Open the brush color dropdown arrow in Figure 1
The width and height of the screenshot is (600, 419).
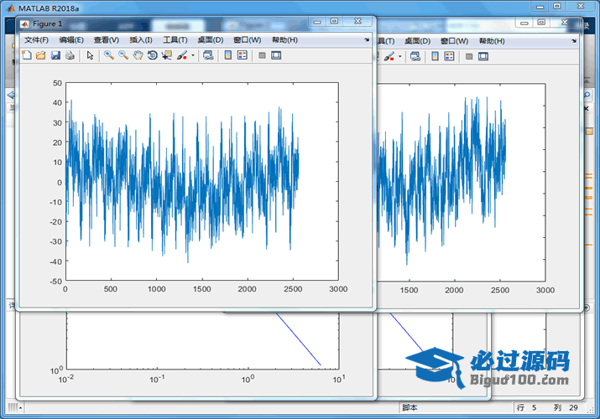click(193, 56)
